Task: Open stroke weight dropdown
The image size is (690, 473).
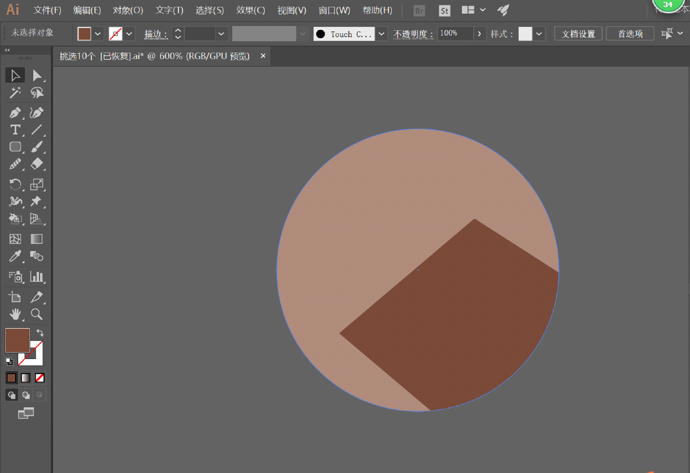Action: pyautogui.click(x=221, y=34)
